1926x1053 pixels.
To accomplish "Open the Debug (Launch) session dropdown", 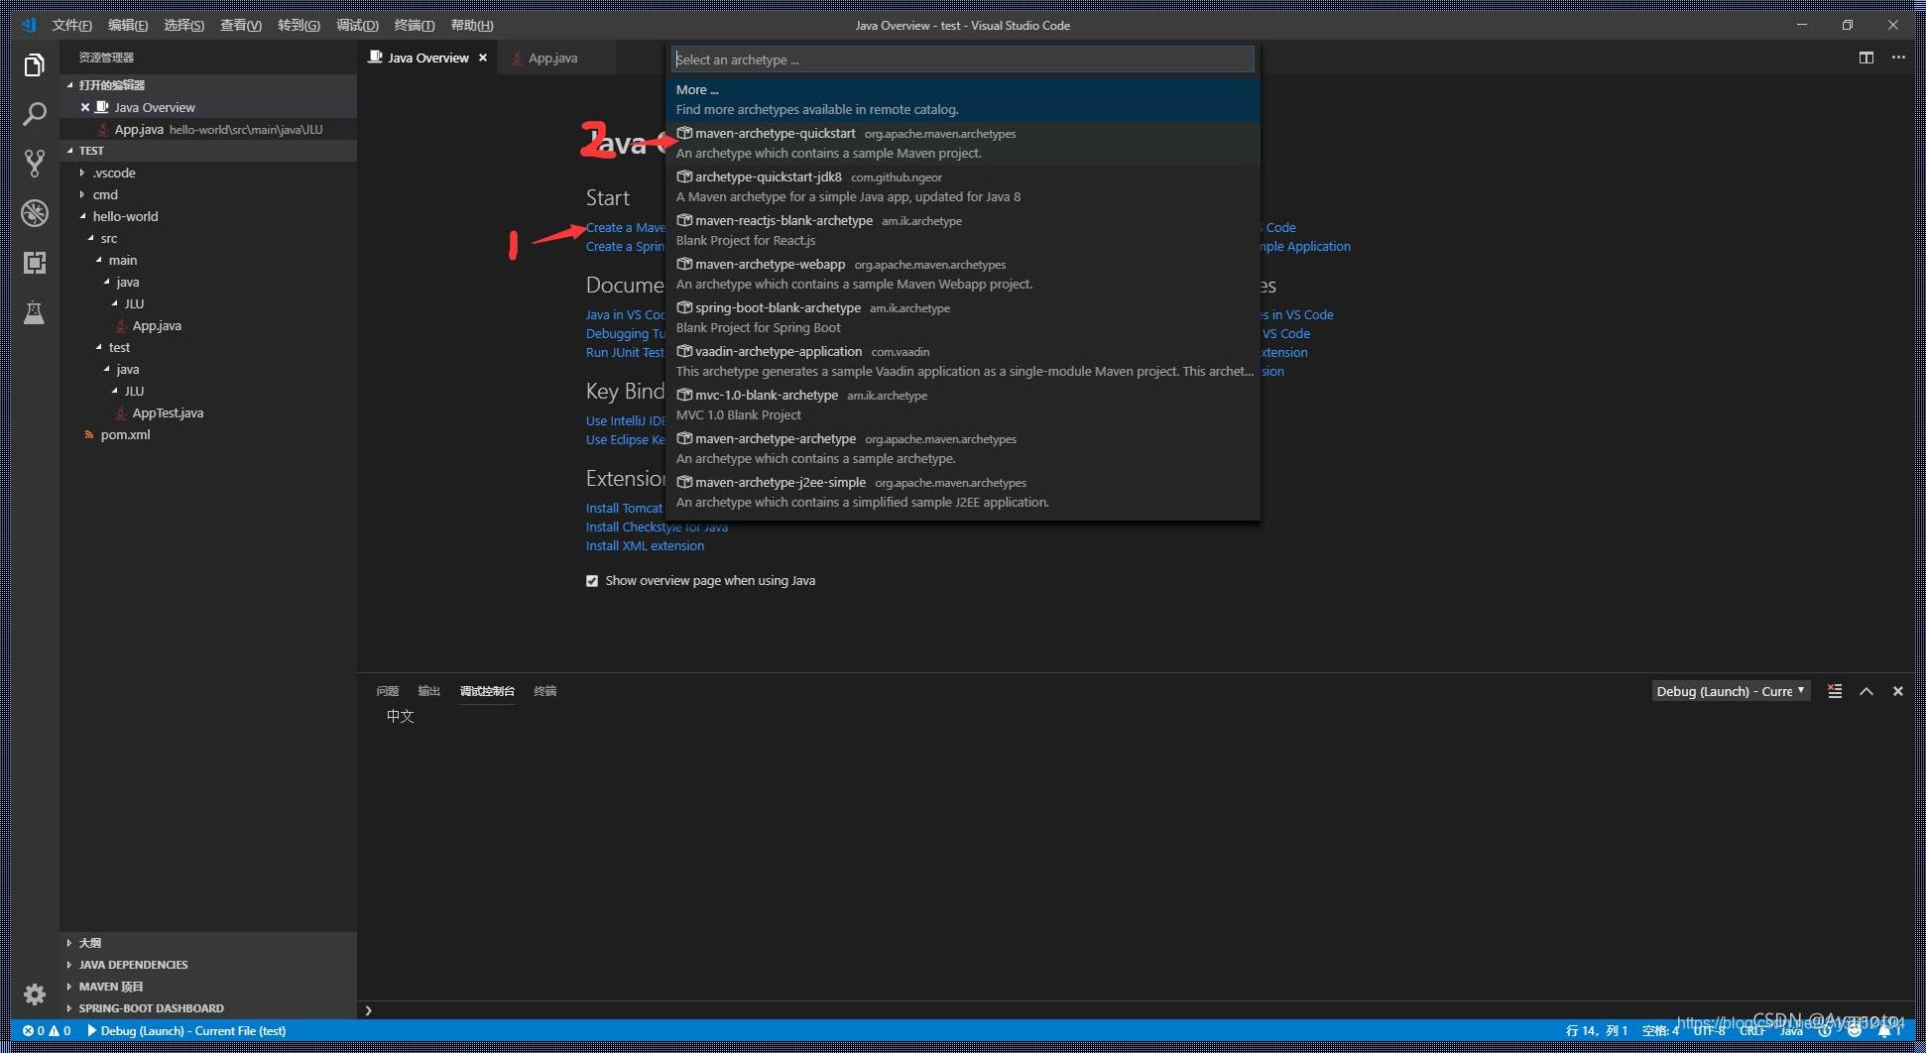I will 1731,691.
